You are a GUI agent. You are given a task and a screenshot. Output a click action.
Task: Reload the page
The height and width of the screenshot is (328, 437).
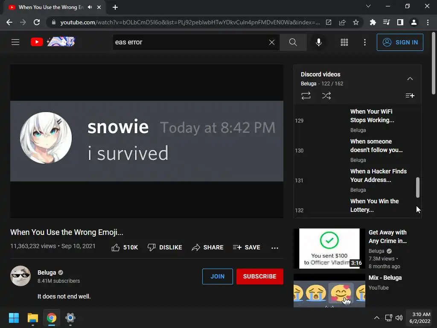[37, 22]
